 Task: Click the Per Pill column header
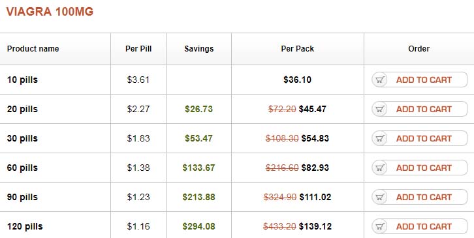click(138, 49)
